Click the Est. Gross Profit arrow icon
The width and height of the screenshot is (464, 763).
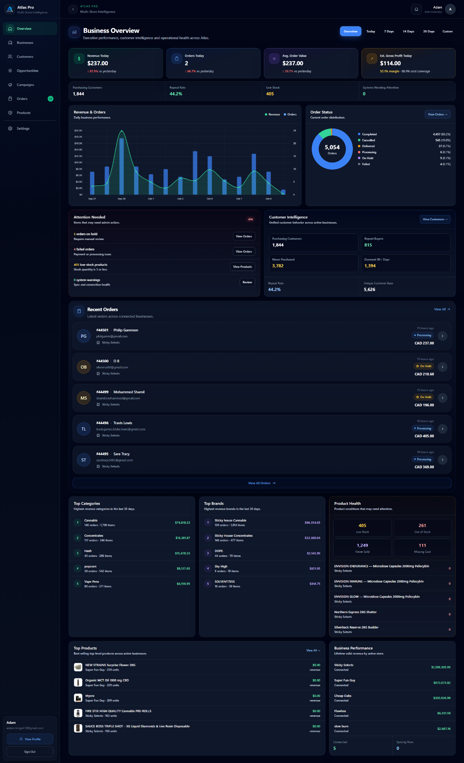point(372,59)
